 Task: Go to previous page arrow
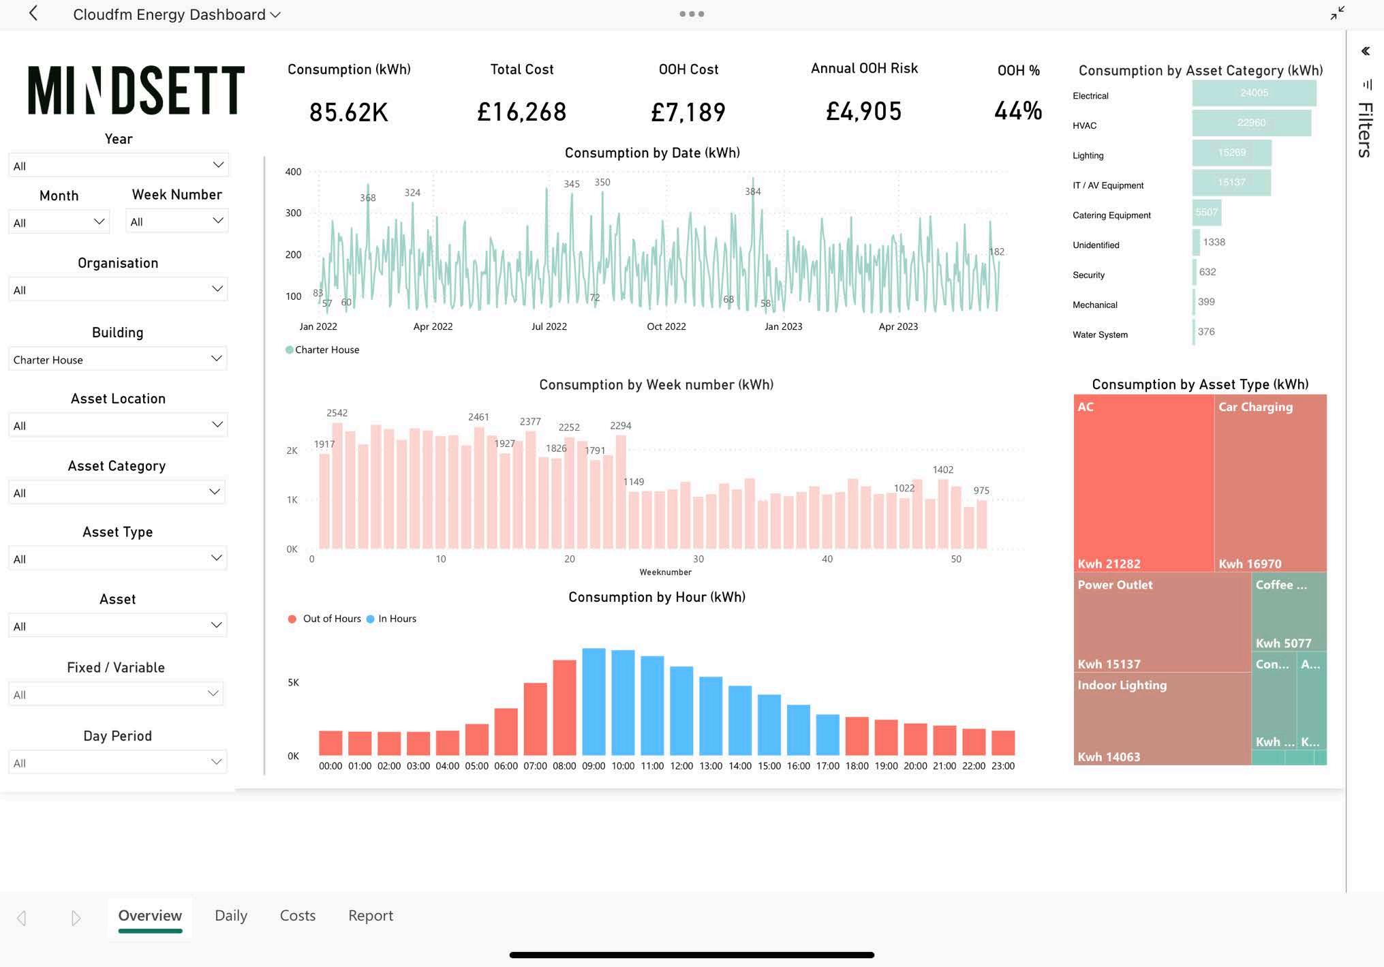[x=22, y=918]
